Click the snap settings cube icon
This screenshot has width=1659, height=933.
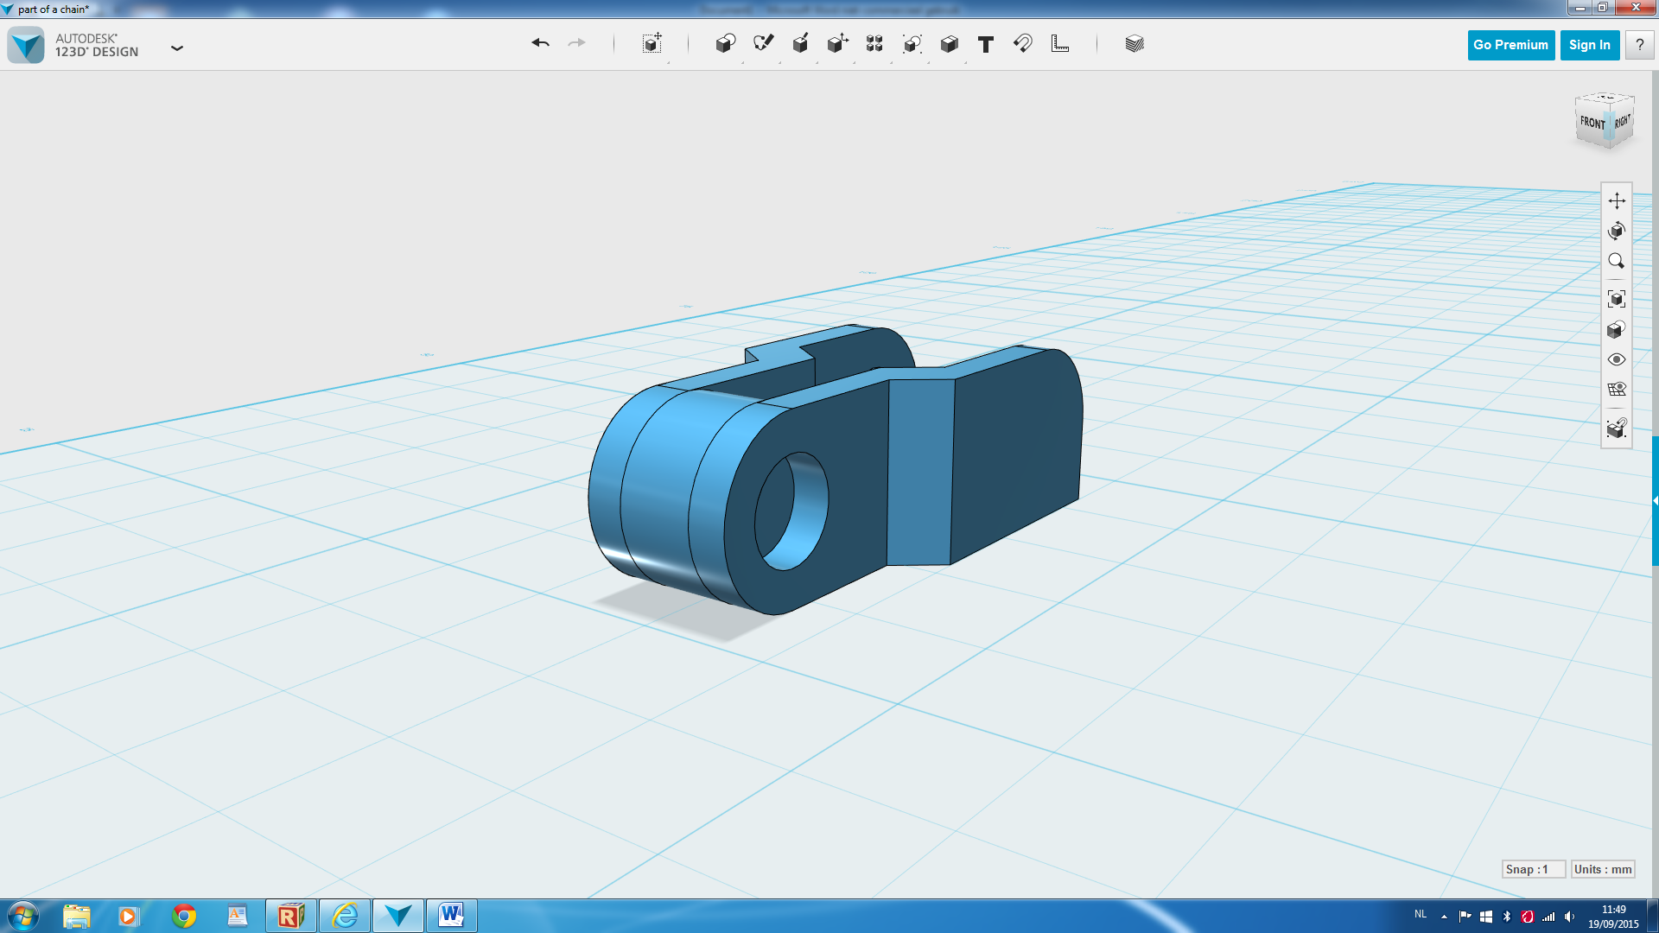(x=1617, y=428)
